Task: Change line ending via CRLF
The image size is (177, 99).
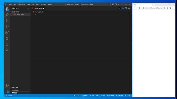Action: coord(98,95)
